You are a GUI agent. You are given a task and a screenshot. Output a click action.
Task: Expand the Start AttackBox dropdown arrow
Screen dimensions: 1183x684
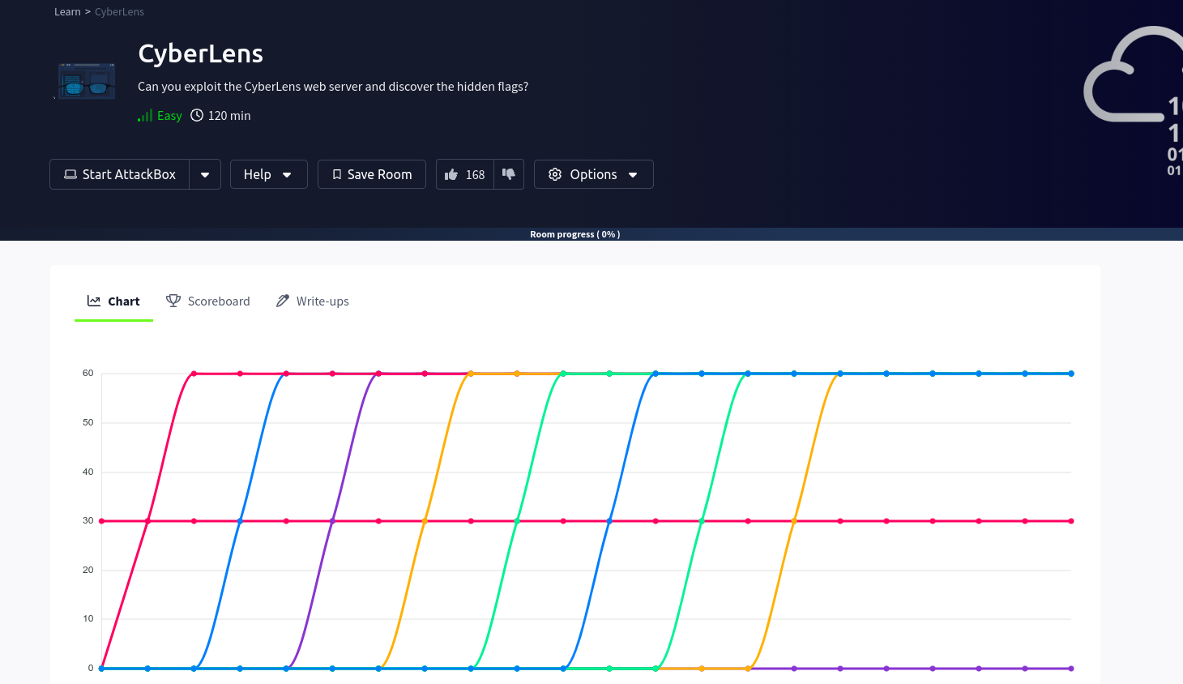(x=205, y=174)
